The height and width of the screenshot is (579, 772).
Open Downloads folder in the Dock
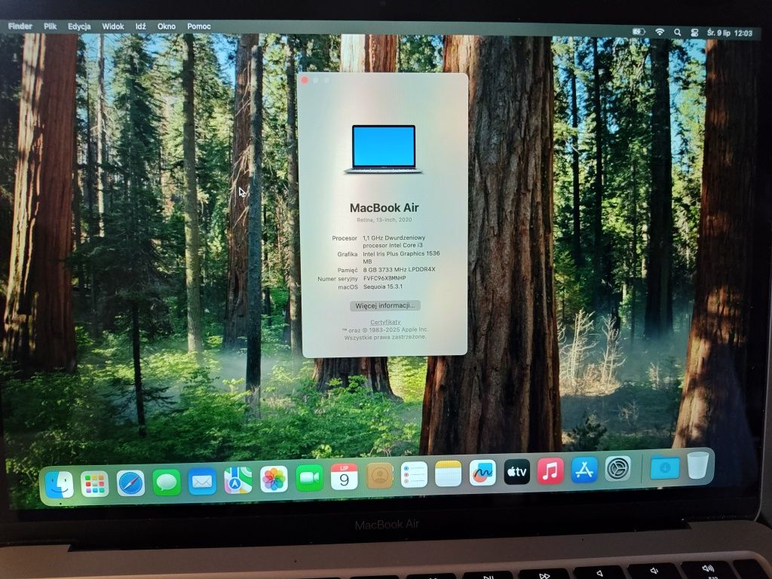click(x=664, y=467)
